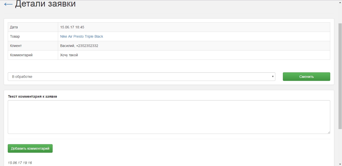Click the date value 15.06.17 18:45
Image resolution: width=342 pixels, height=166 pixels.
pyautogui.click(x=72, y=27)
